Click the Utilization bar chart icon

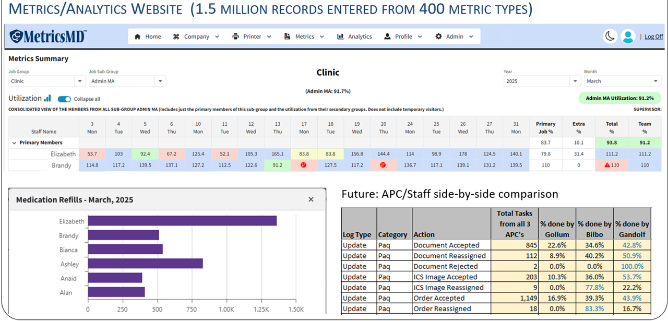tap(47, 98)
